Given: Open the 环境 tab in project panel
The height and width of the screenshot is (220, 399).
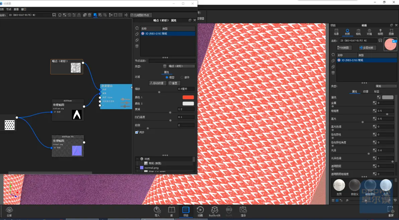Looking at the screenshot, I should [x=369, y=32].
